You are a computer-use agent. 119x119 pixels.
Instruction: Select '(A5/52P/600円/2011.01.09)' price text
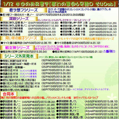coord(38,105)
